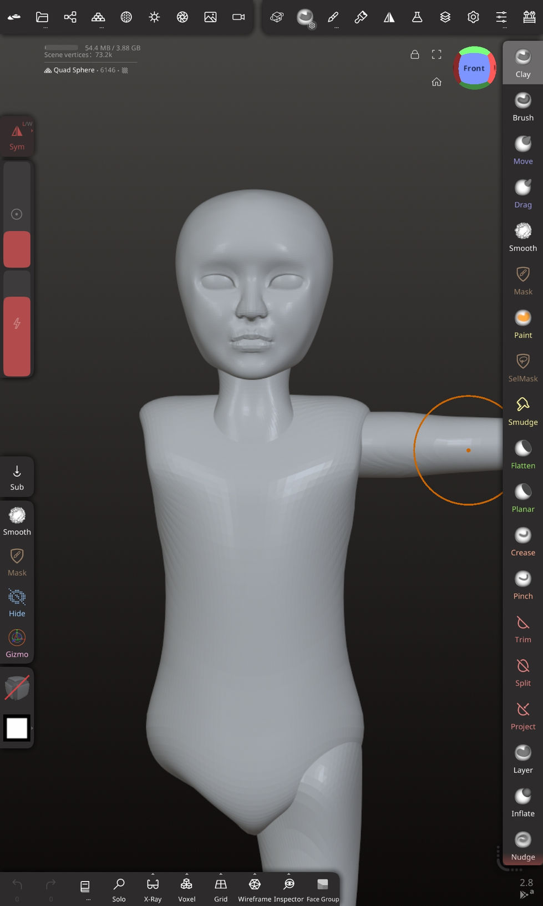
Task: Choose the Layer brush tool
Action: click(522, 759)
